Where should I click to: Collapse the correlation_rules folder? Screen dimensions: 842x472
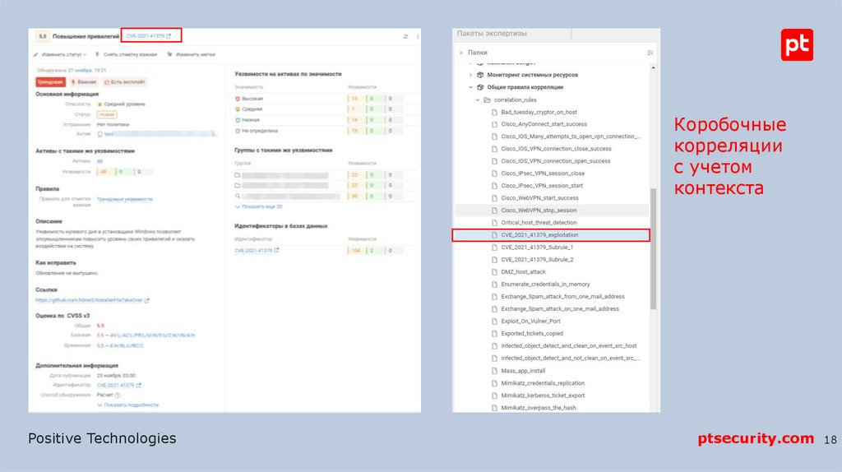tap(478, 99)
